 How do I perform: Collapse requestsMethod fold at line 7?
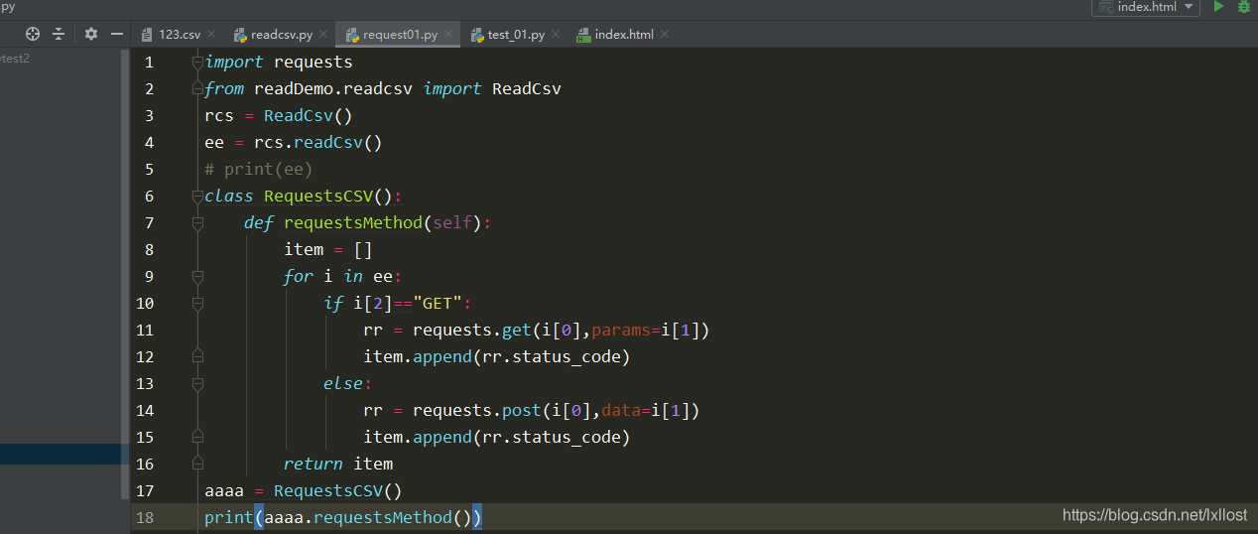tap(197, 223)
